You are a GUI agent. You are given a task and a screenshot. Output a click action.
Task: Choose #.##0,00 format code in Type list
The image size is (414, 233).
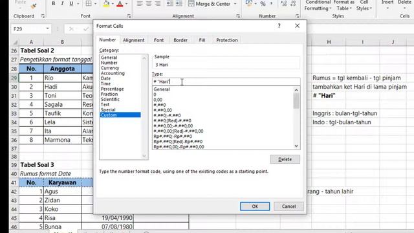tap(162, 110)
